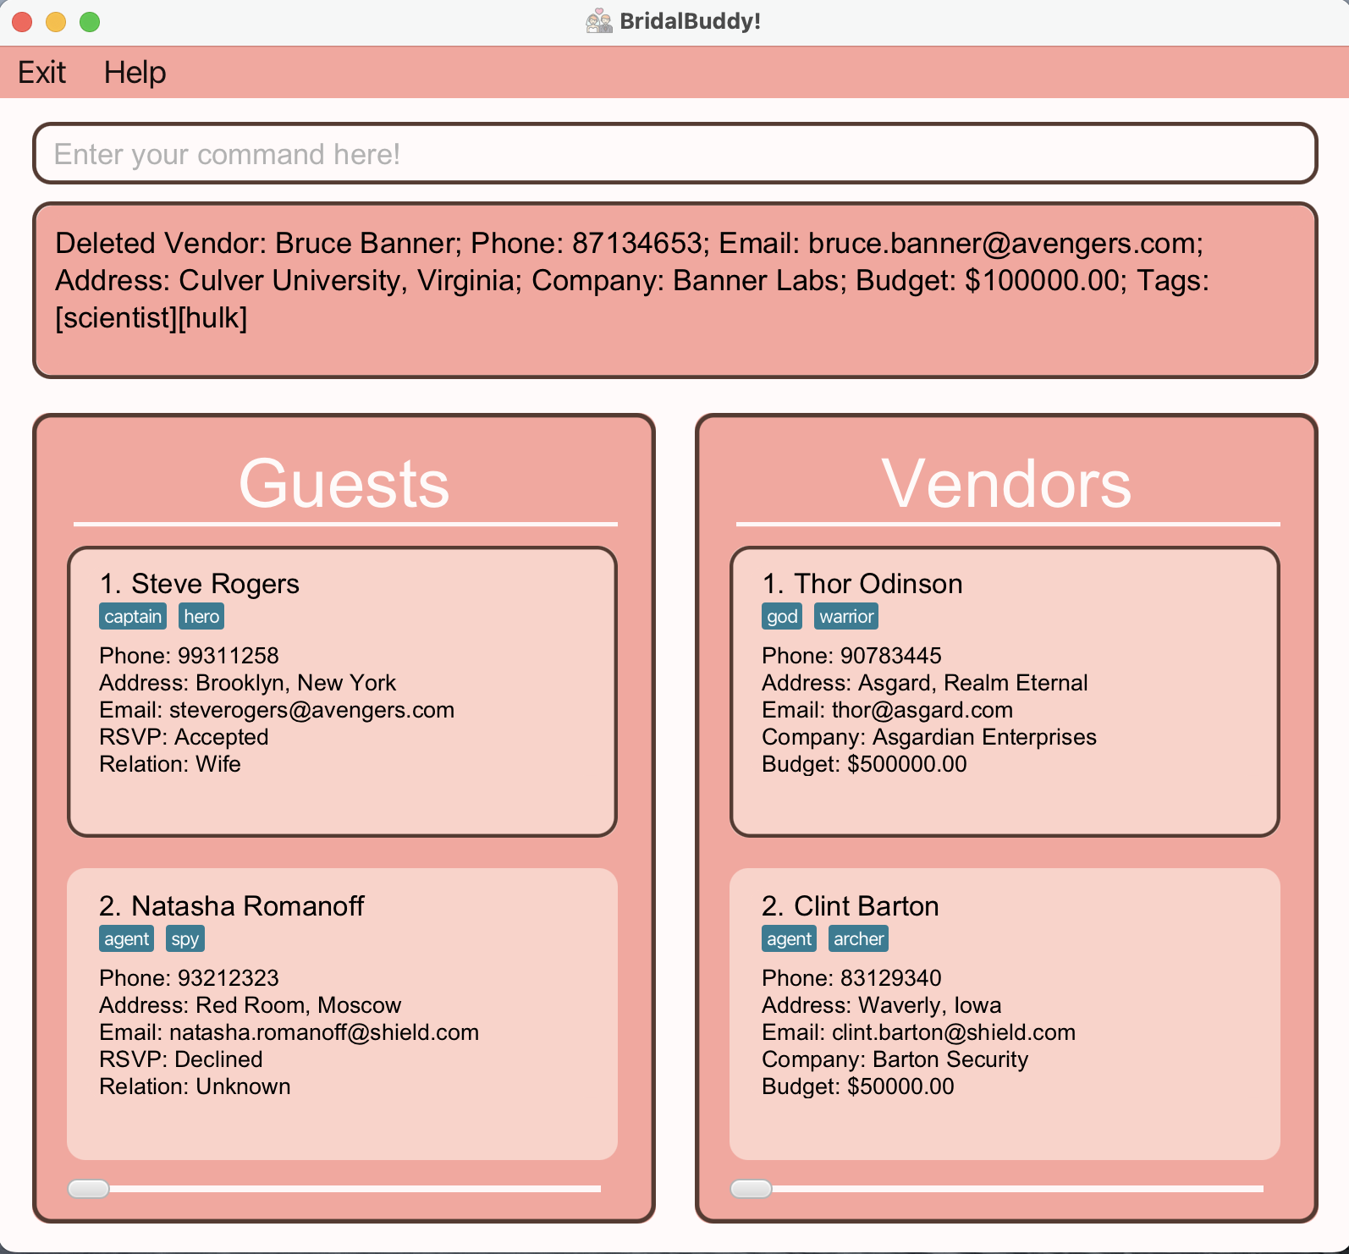This screenshot has height=1254, width=1349.
Task: Open the Help menu
Action: (135, 73)
